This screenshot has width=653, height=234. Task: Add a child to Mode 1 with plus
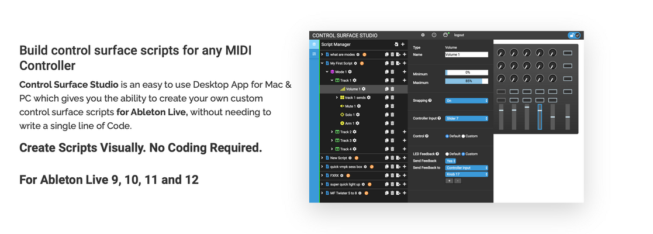point(404,71)
